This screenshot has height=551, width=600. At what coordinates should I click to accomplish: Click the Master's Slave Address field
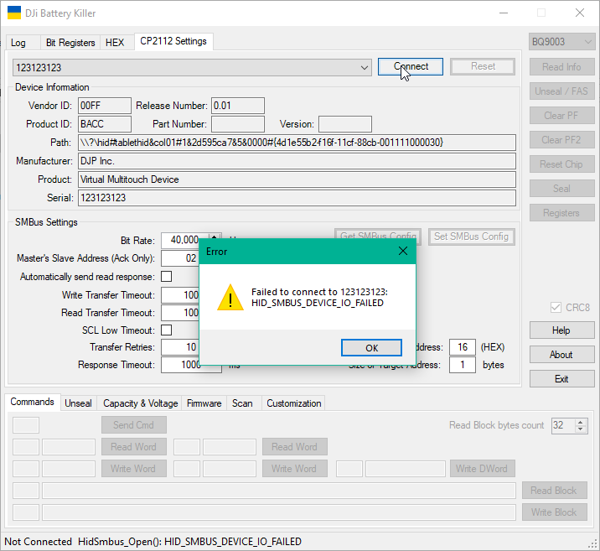[x=180, y=258]
